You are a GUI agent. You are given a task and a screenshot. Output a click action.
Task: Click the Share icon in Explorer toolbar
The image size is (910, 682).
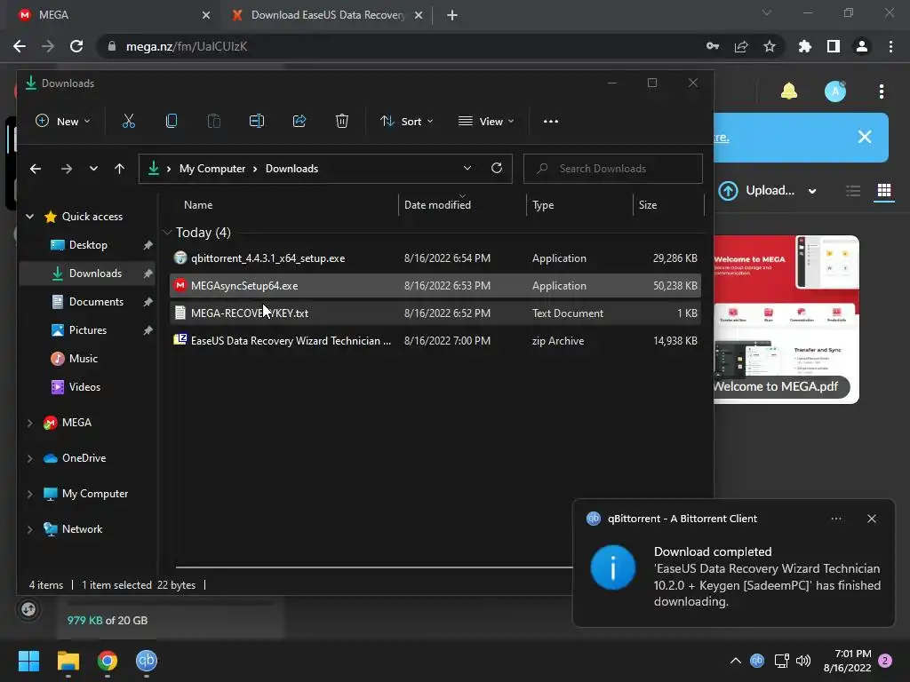[299, 121]
